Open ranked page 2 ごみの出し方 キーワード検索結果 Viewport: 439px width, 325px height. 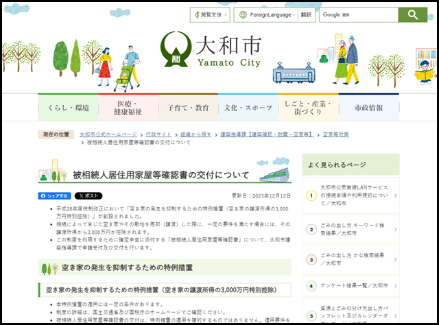tap(352, 229)
